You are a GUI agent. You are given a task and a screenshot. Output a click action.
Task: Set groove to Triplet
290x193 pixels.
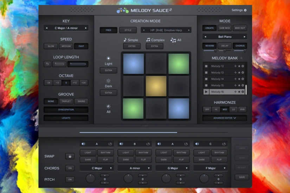click(66, 101)
